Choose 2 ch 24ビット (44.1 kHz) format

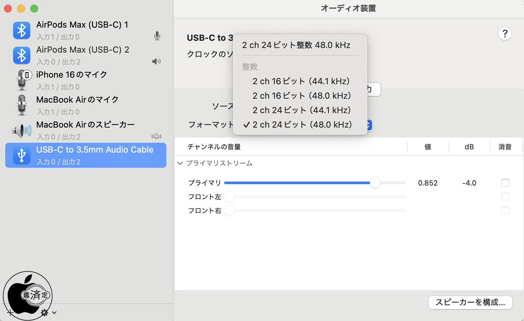300,110
